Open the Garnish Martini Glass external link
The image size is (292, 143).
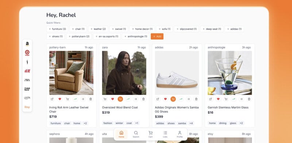[211, 99]
